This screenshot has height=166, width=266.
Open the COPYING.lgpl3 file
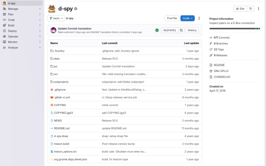tap(63, 113)
